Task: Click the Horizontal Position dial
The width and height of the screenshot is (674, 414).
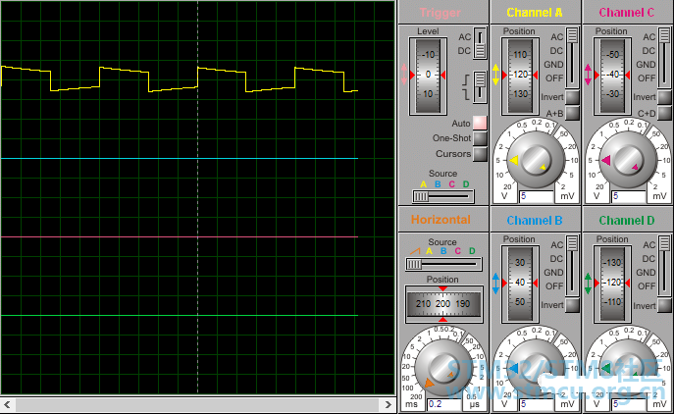Action: [442, 304]
